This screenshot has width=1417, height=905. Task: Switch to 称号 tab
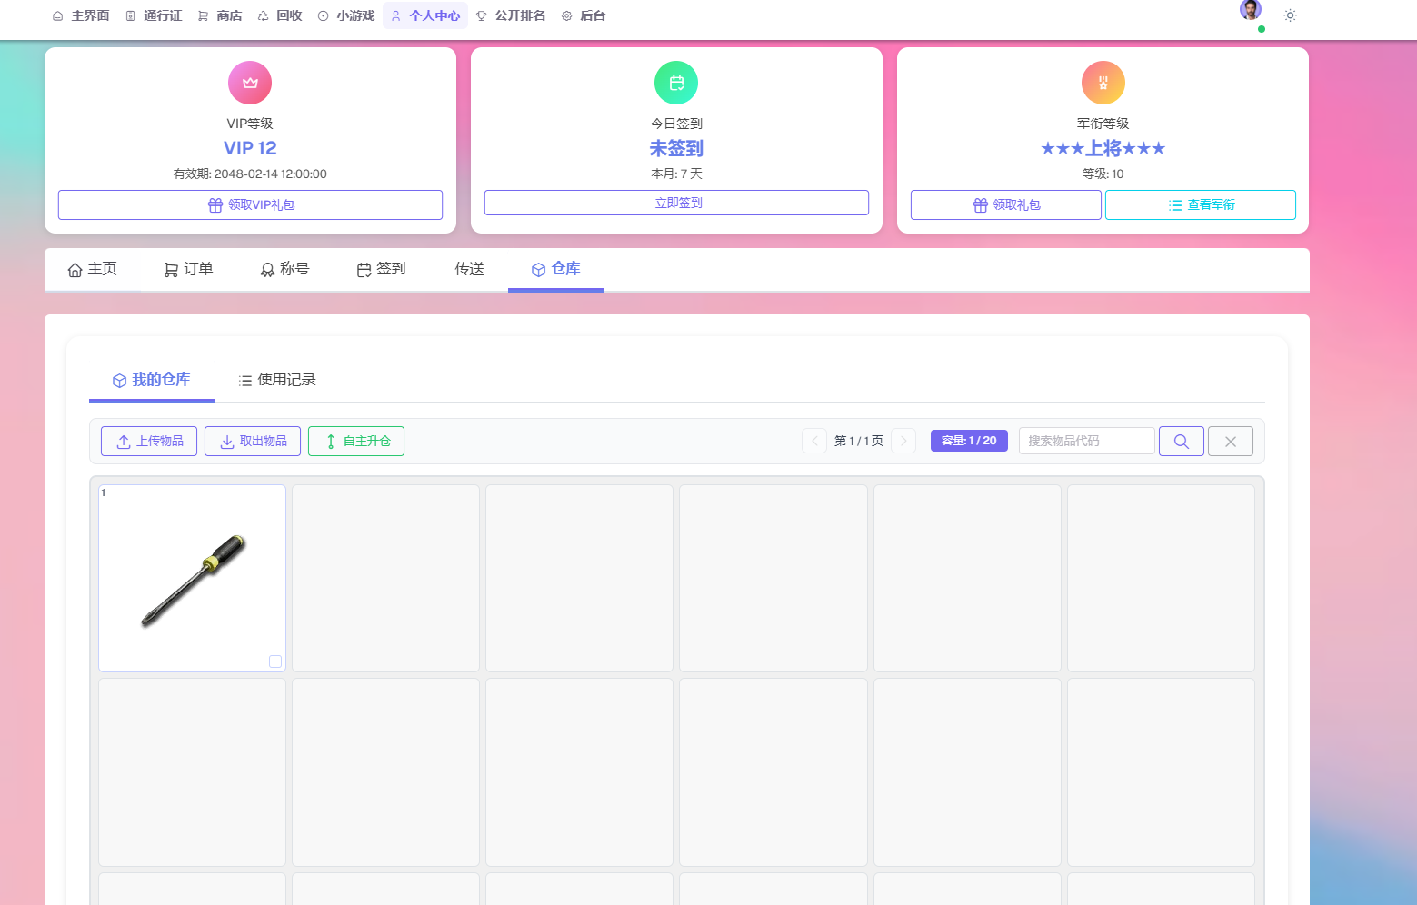pyautogui.click(x=284, y=269)
